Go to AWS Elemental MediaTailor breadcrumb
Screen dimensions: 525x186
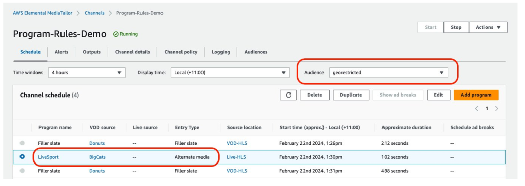tap(43, 13)
